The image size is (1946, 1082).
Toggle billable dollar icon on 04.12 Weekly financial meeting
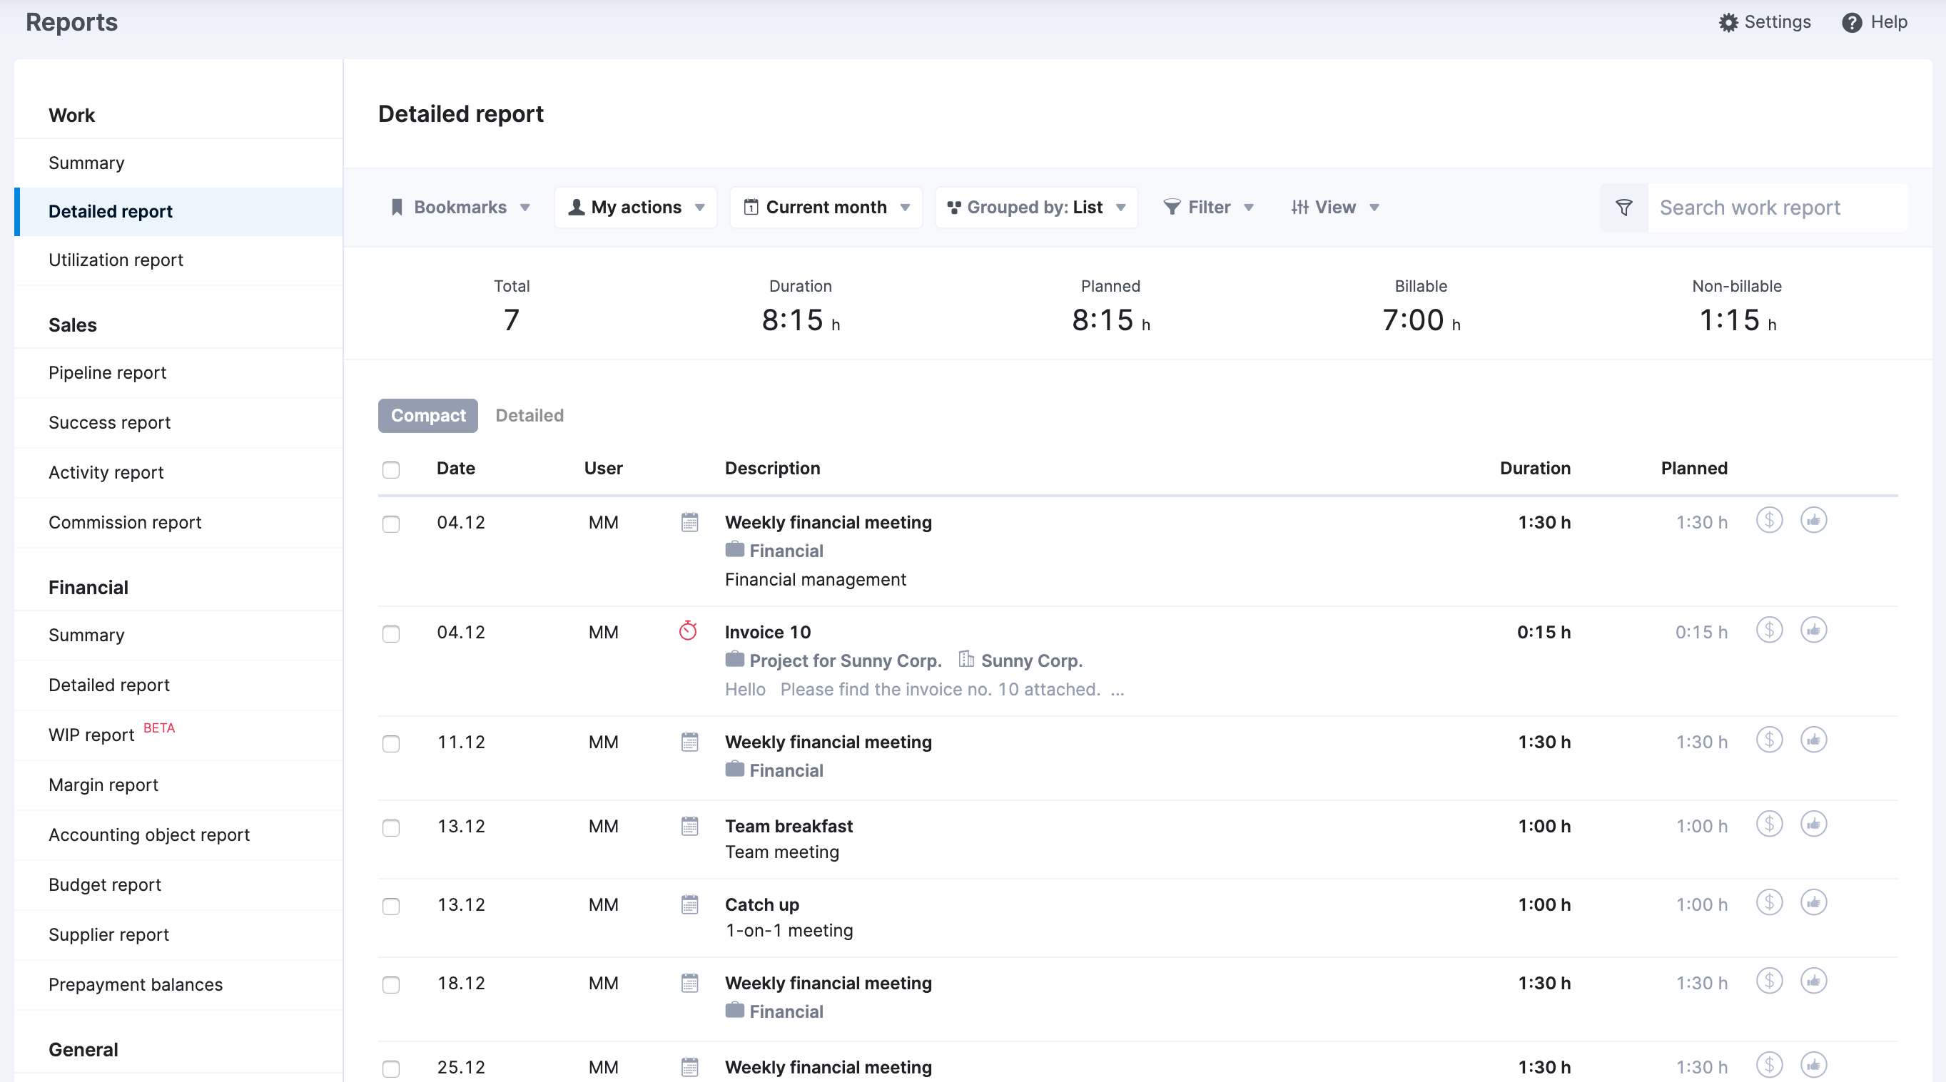[1769, 520]
